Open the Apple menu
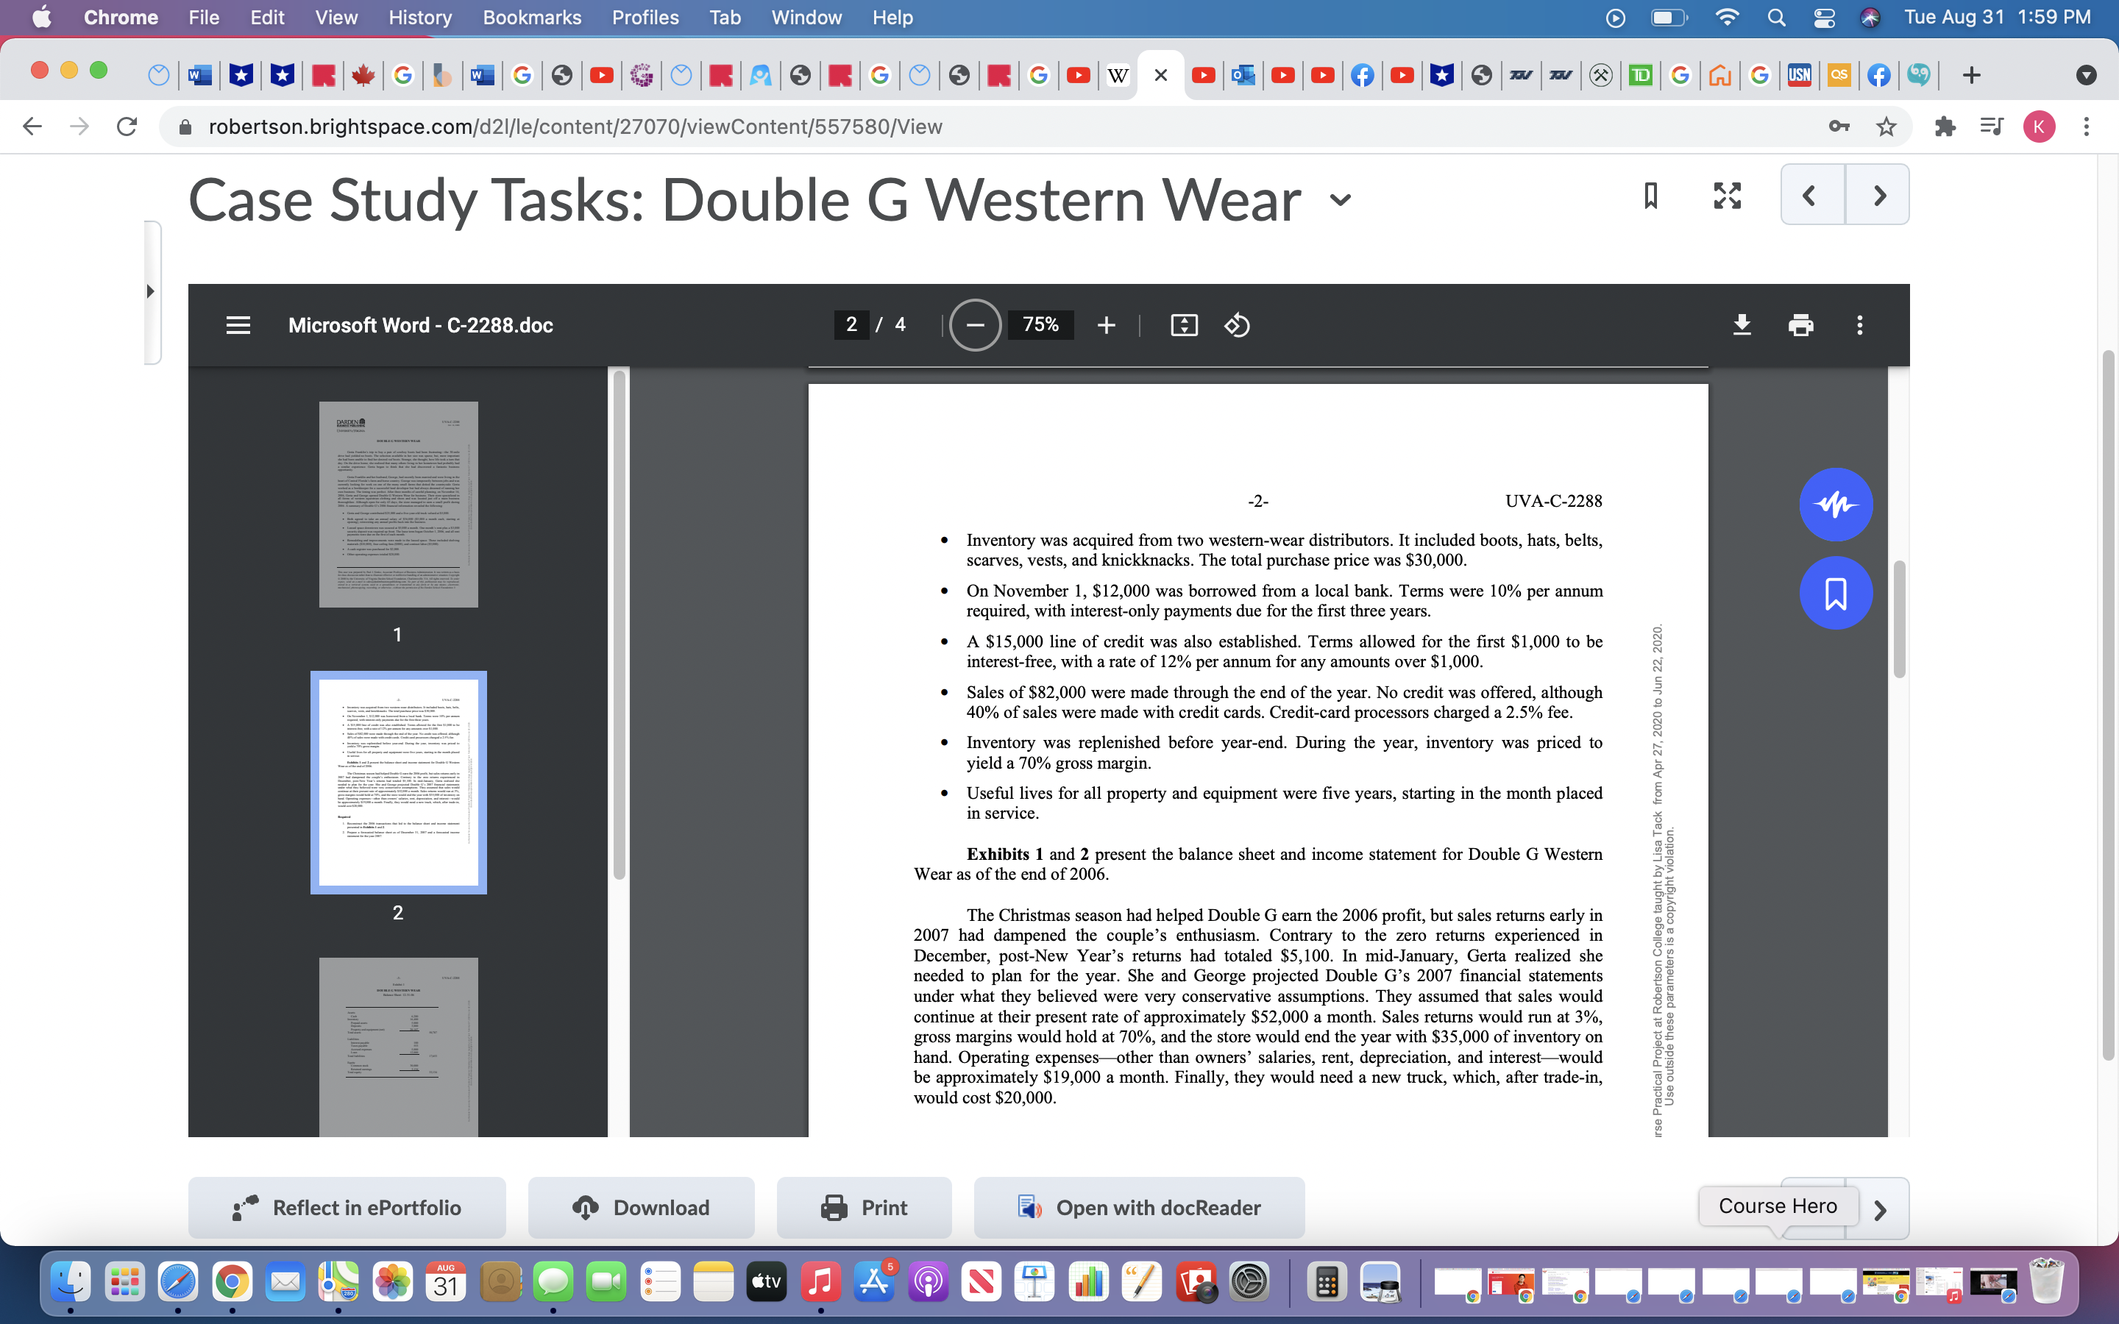The height and width of the screenshot is (1324, 2119). (40, 18)
